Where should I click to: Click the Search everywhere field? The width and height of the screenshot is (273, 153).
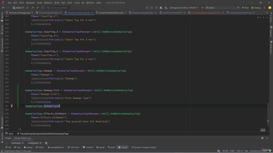click(x=58, y=8)
